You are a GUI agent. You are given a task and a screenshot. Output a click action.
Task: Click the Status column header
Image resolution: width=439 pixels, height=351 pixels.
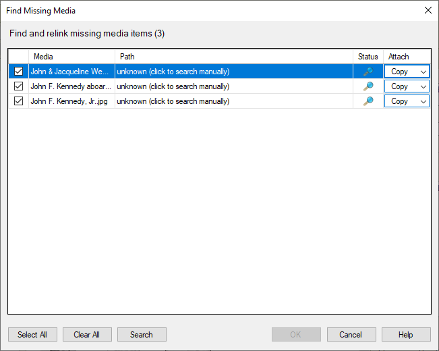368,57
